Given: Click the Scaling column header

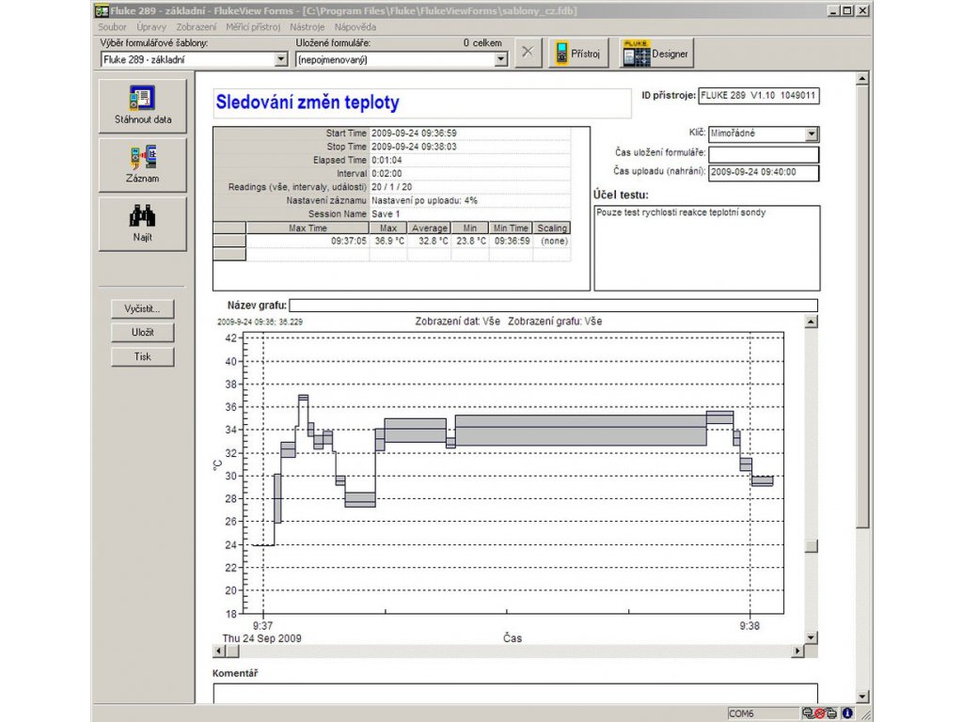Looking at the screenshot, I should (x=551, y=228).
